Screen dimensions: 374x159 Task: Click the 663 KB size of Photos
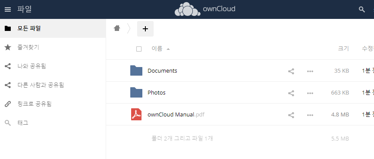point(340,92)
